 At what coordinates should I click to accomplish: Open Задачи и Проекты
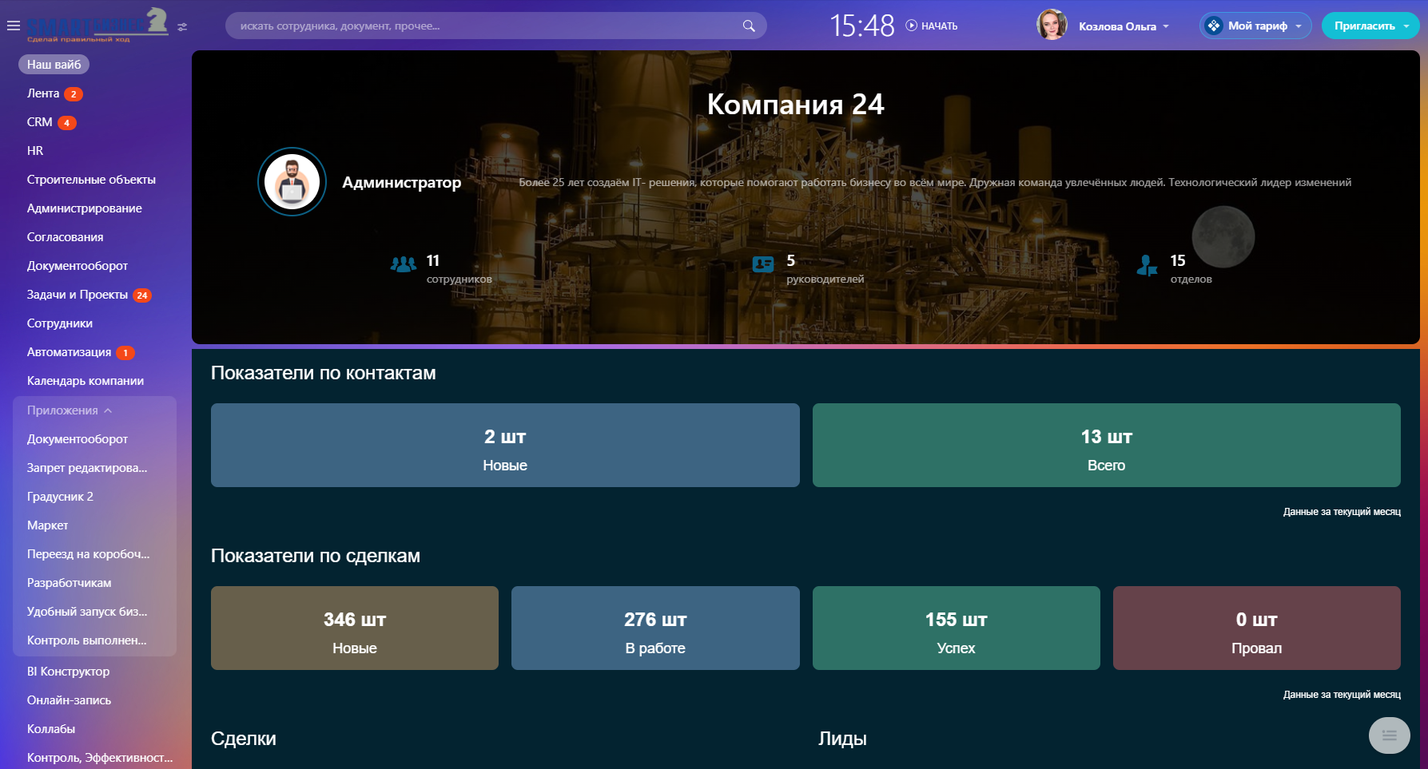78,295
